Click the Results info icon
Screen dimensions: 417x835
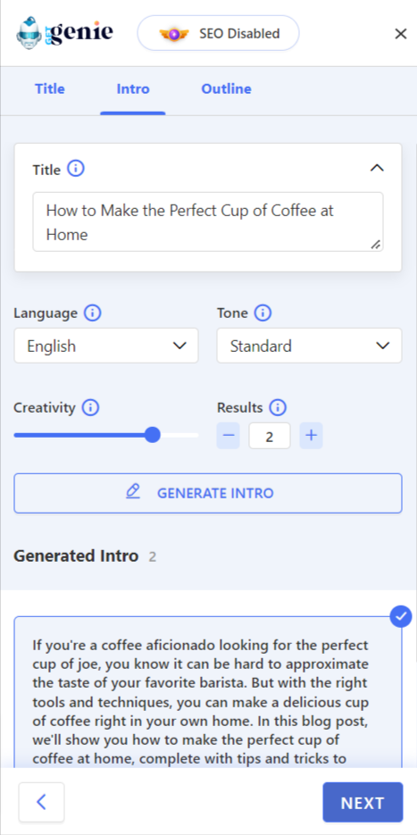coord(278,408)
